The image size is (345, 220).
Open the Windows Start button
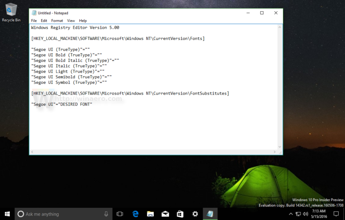(7, 214)
